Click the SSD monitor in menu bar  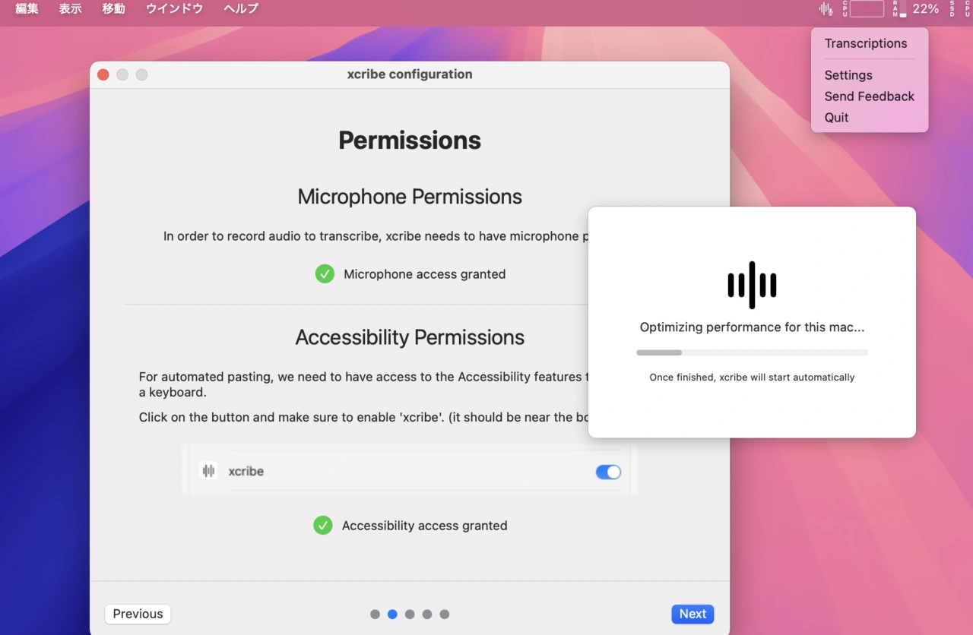pyautogui.click(x=952, y=9)
